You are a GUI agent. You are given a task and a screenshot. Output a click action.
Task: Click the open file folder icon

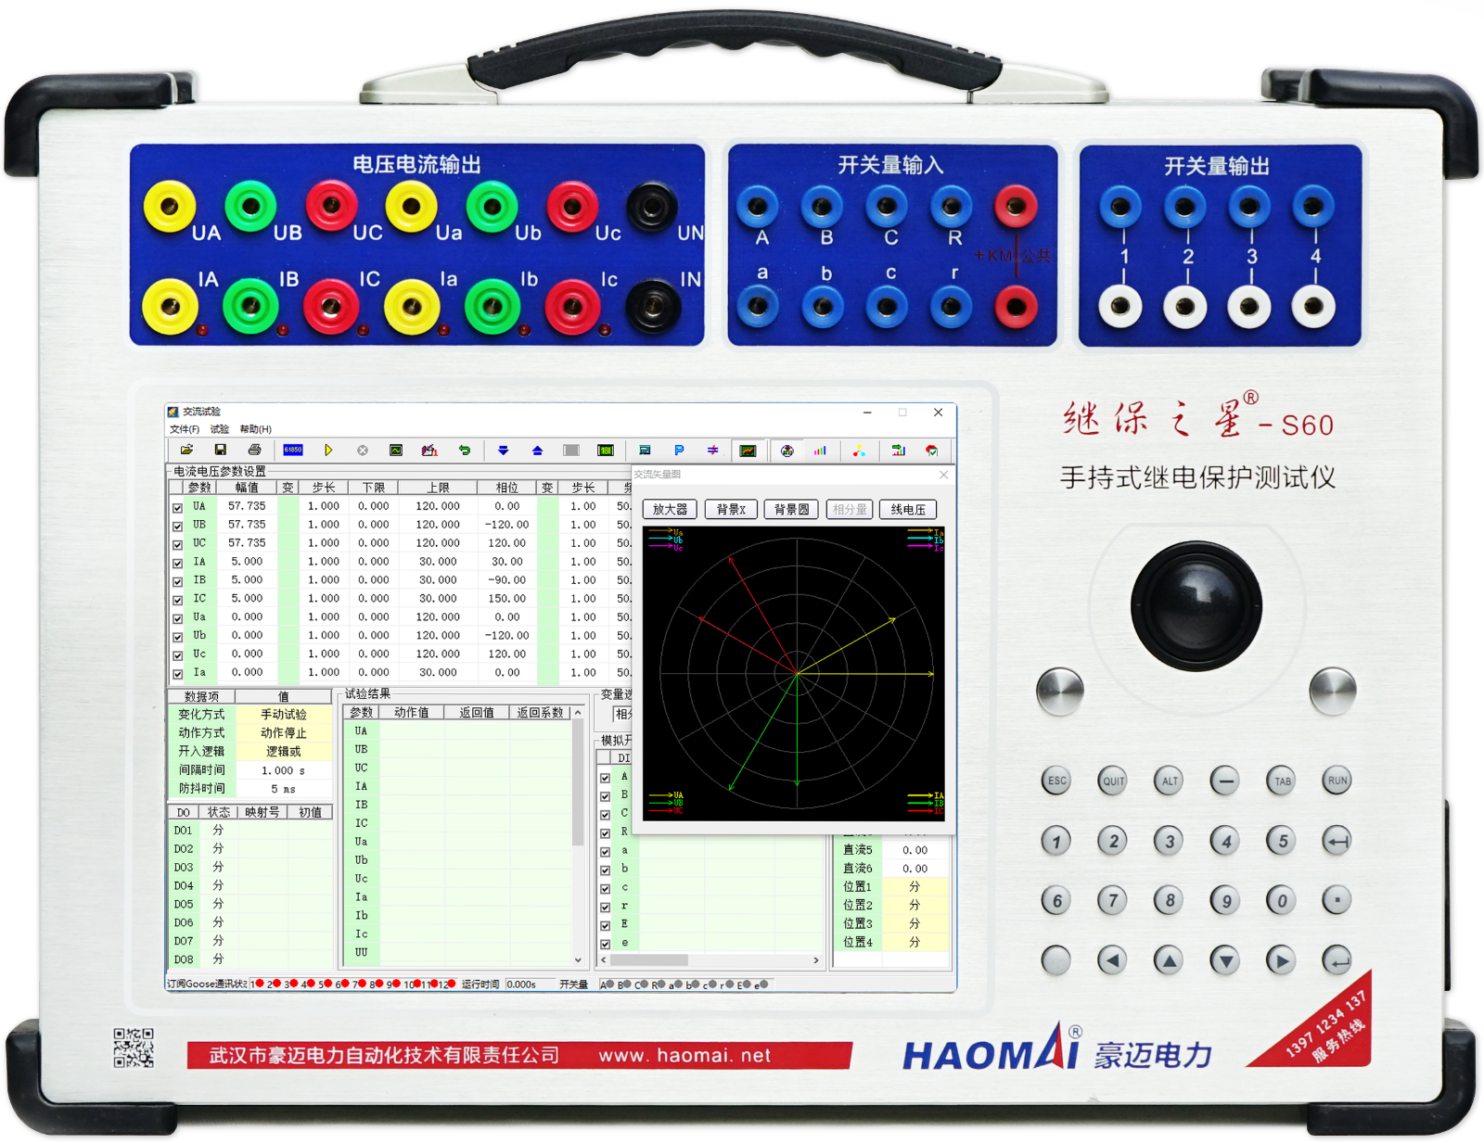click(186, 451)
